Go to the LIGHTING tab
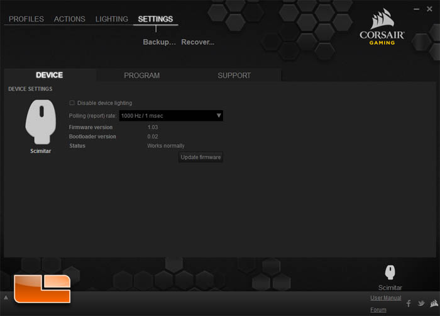Viewport: 440px width, 316px height. click(112, 19)
